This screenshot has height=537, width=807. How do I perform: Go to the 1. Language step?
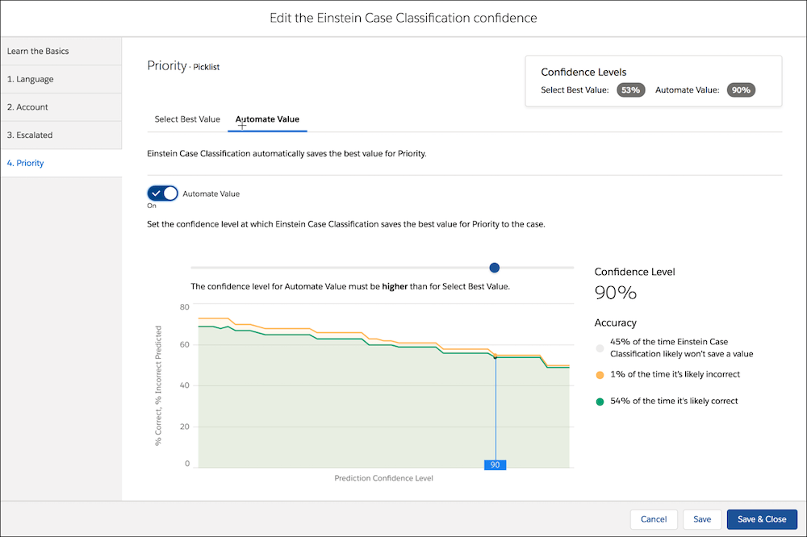[x=61, y=79]
